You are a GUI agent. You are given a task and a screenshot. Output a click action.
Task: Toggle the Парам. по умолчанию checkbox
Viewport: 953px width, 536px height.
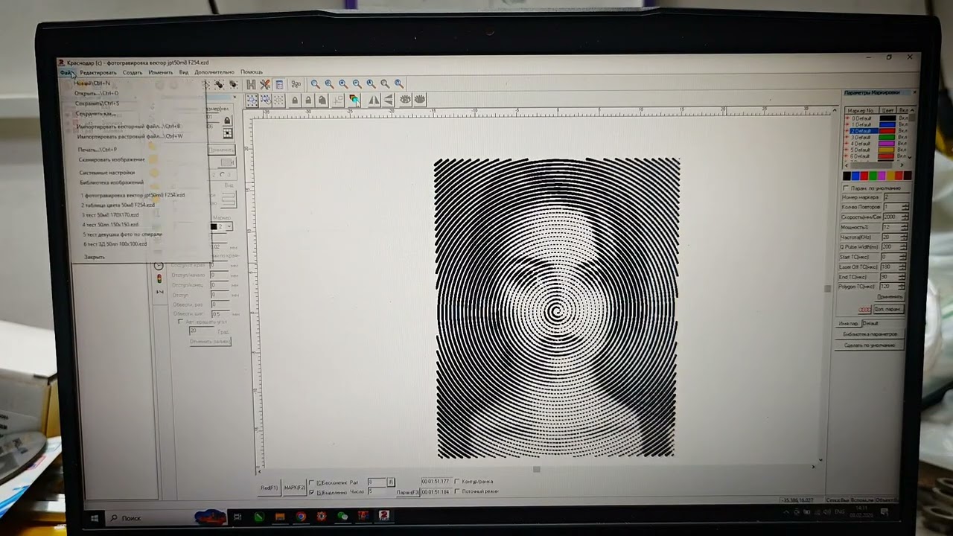coord(846,188)
